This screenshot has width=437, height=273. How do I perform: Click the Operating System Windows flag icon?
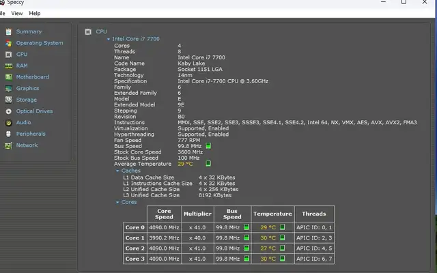pyautogui.click(x=9, y=43)
